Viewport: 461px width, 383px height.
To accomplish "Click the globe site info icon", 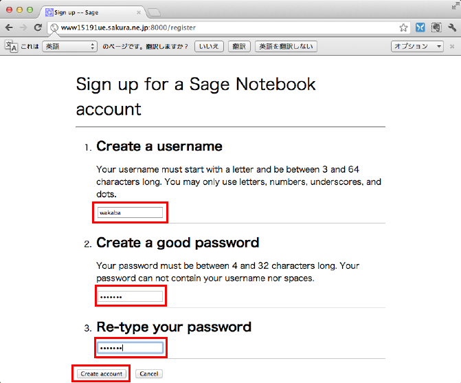I will 54,28.
